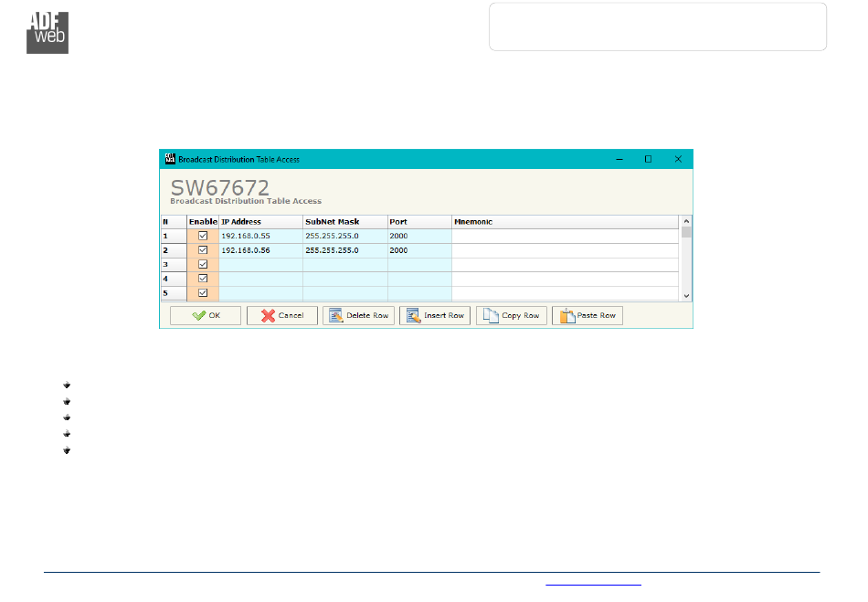Click the SubNet Mask column header

coord(345,222)
